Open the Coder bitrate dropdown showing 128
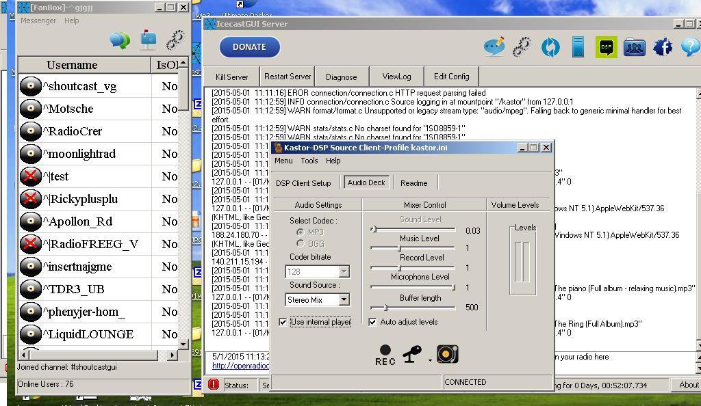The image size is (701, 406). (x=345, y=271)
